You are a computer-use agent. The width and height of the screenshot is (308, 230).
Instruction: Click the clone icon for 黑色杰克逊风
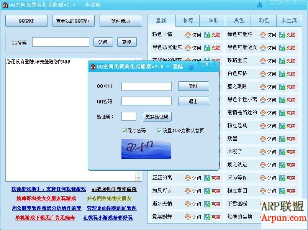[207, 48]
